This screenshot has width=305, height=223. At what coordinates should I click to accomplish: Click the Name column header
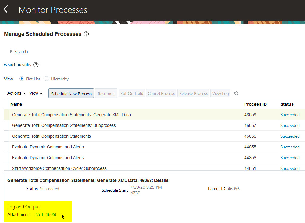coord(16,104)
